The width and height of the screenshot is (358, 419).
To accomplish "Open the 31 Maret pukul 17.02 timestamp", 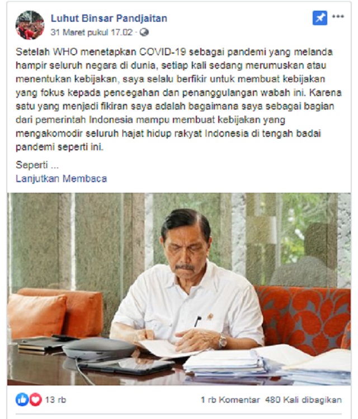I will click(92, 32).
